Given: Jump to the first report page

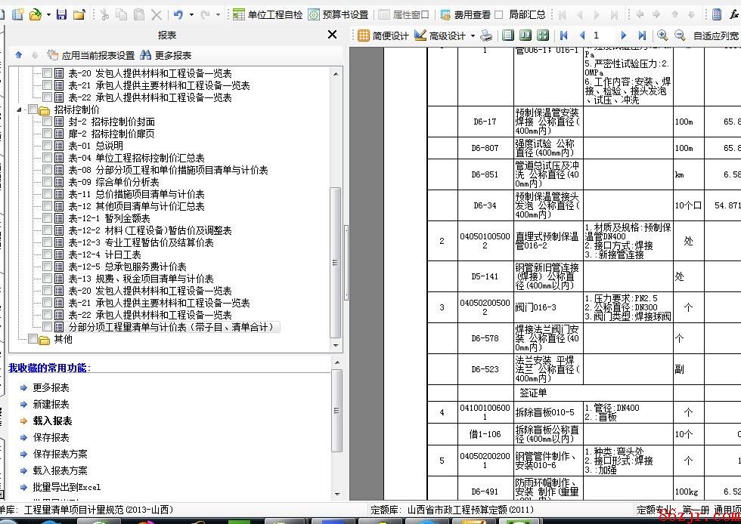Looking at the screenshot, I should click(x=563, y=35).
